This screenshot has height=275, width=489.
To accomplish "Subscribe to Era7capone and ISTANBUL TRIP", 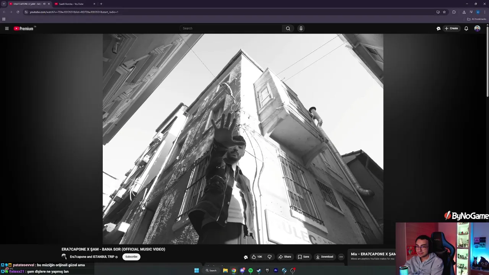I will 131,257.
